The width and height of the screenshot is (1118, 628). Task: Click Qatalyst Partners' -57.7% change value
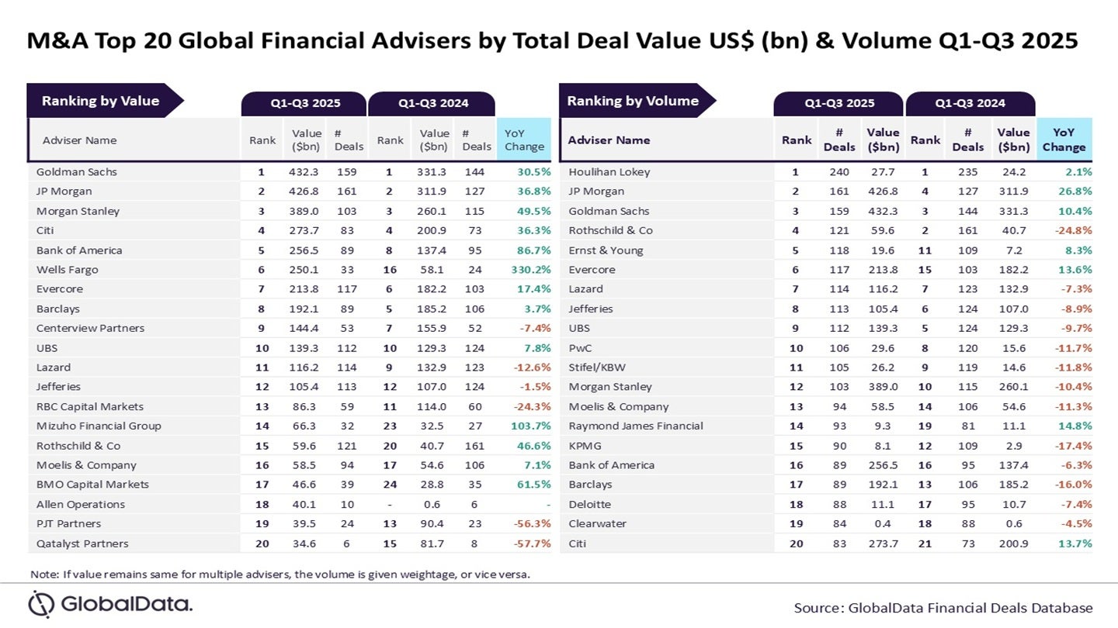[x=529, y=543]
